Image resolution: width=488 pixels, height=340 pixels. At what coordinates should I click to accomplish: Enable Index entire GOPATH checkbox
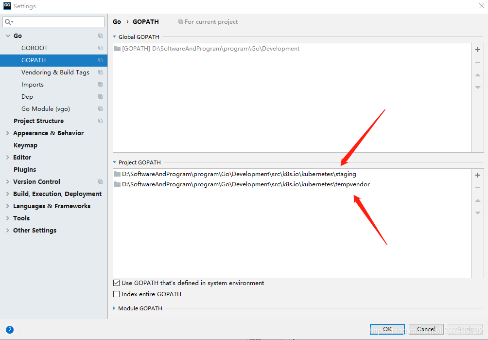(x=116, y=294)
